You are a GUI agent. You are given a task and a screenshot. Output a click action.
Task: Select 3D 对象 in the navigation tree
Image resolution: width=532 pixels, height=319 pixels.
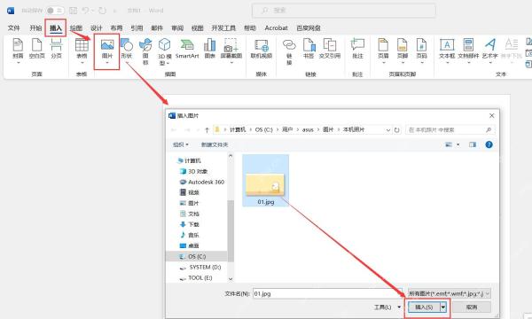[x=193, y=171]
